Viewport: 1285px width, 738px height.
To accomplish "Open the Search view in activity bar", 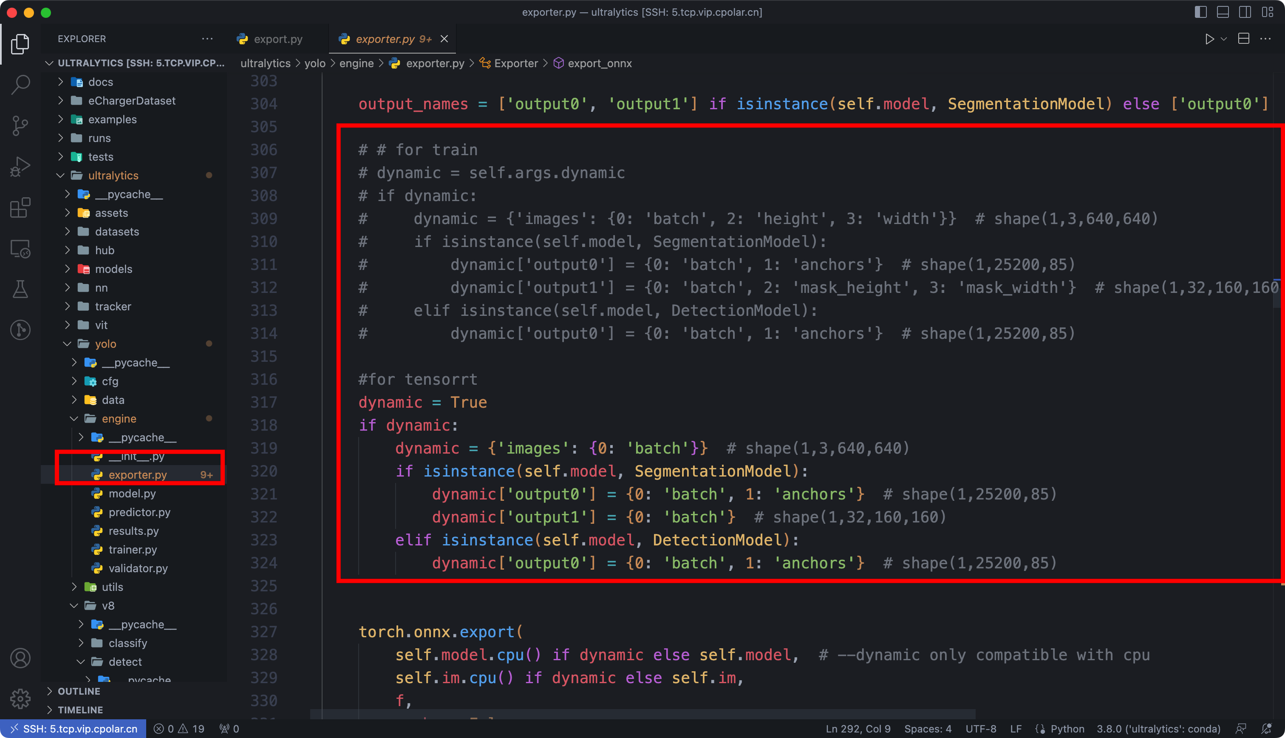I will (x=20, y=84).
